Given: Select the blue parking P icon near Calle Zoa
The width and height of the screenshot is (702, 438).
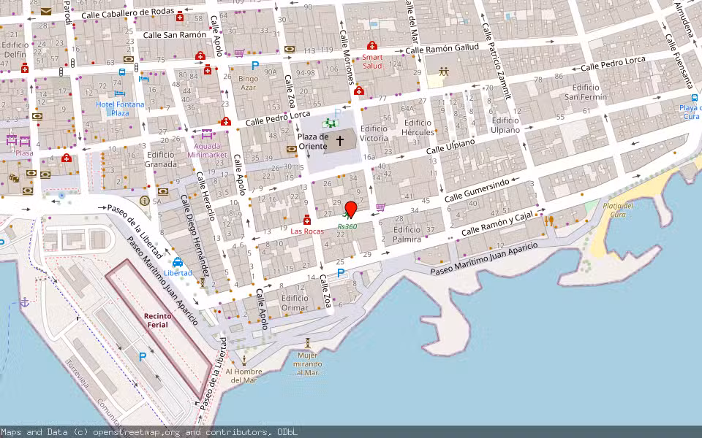Looking at the screenshot, I should (341, 272).
